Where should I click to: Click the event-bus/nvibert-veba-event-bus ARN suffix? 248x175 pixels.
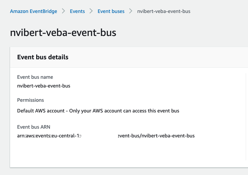point(156,136)
